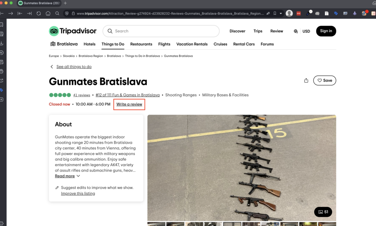Viewport: 376px width, 226px height.
Task: Click the red password manager extension icon
Action: click(299, 14)
